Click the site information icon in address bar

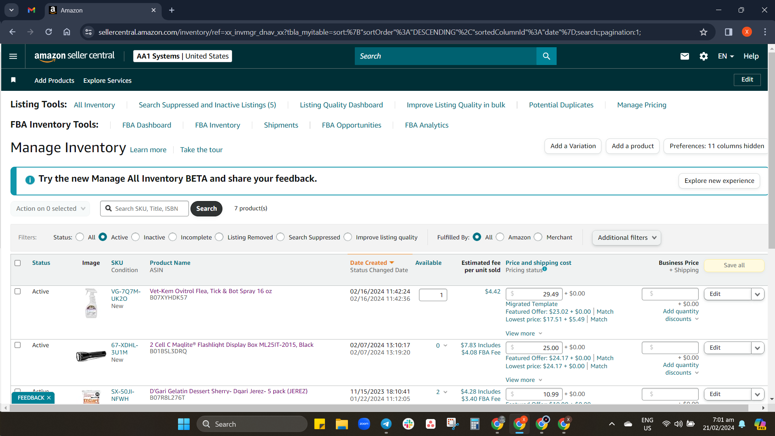(x=88, y=32)
